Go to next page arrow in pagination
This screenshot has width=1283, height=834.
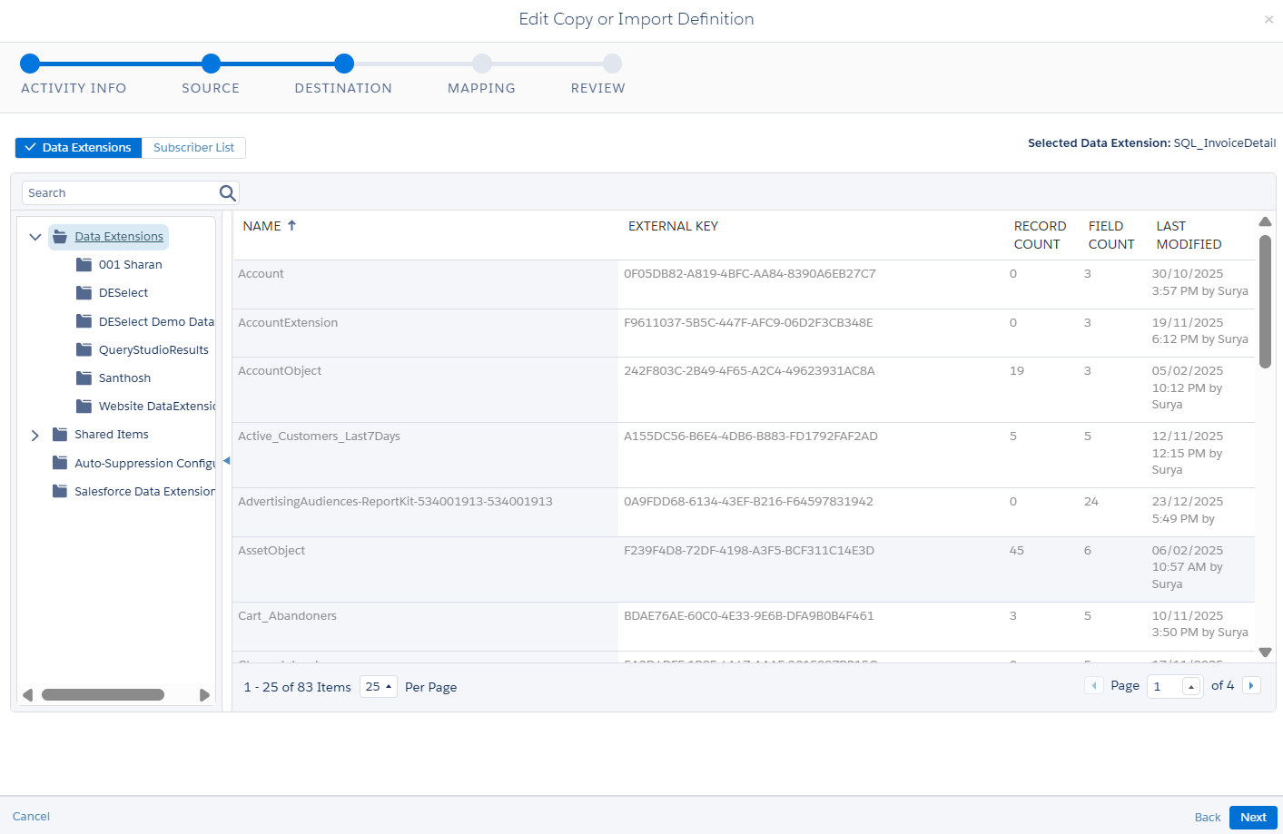pos(1251,686)
